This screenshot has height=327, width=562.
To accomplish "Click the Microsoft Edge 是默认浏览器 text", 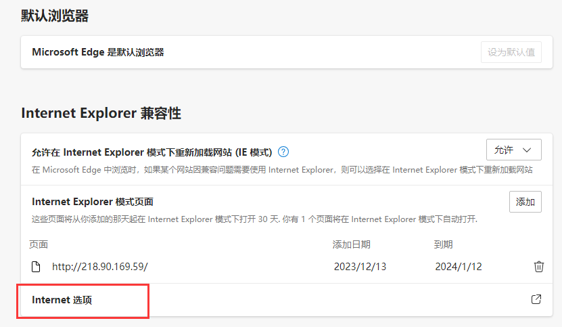I will pyautogui.click(x=98, y=52).
